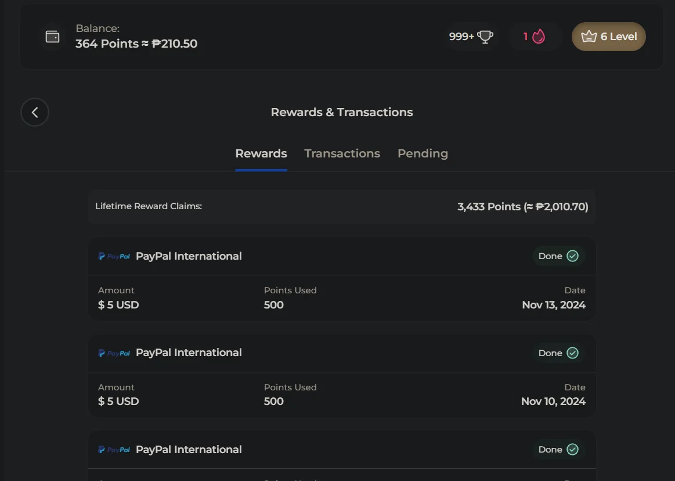Screen dimensions: 675x481
Task: Click Points Used 500 on Nov 10 reward
Action: pyautogui.click(x=274, y=401)
